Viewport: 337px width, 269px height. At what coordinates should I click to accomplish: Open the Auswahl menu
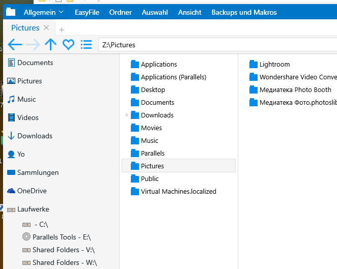[x=155, y=12]
